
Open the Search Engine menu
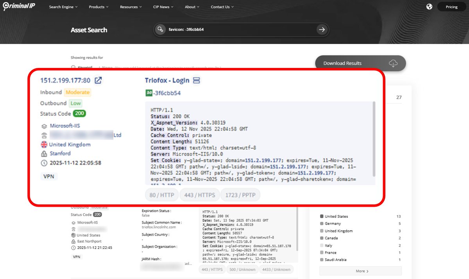63,7
